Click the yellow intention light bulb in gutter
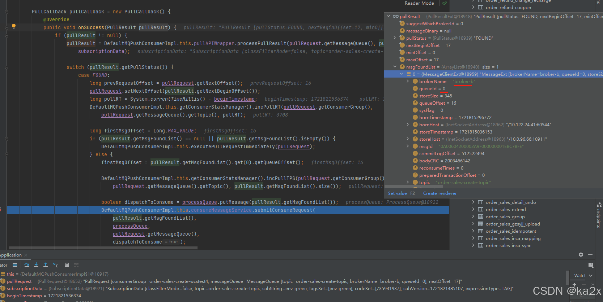This screenshot has height=302, width=603. point(14,26)
